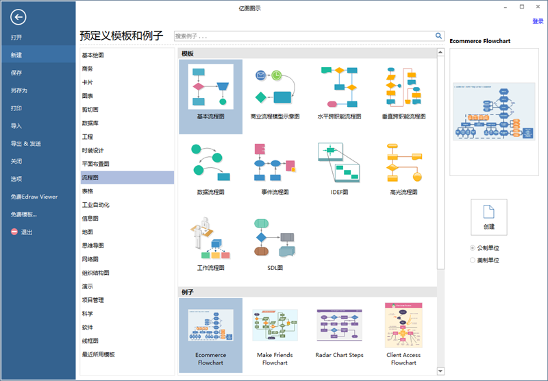Click the scrollbar up arrow
This screenshot has width=548, height=381.
(x=440, y=53)
